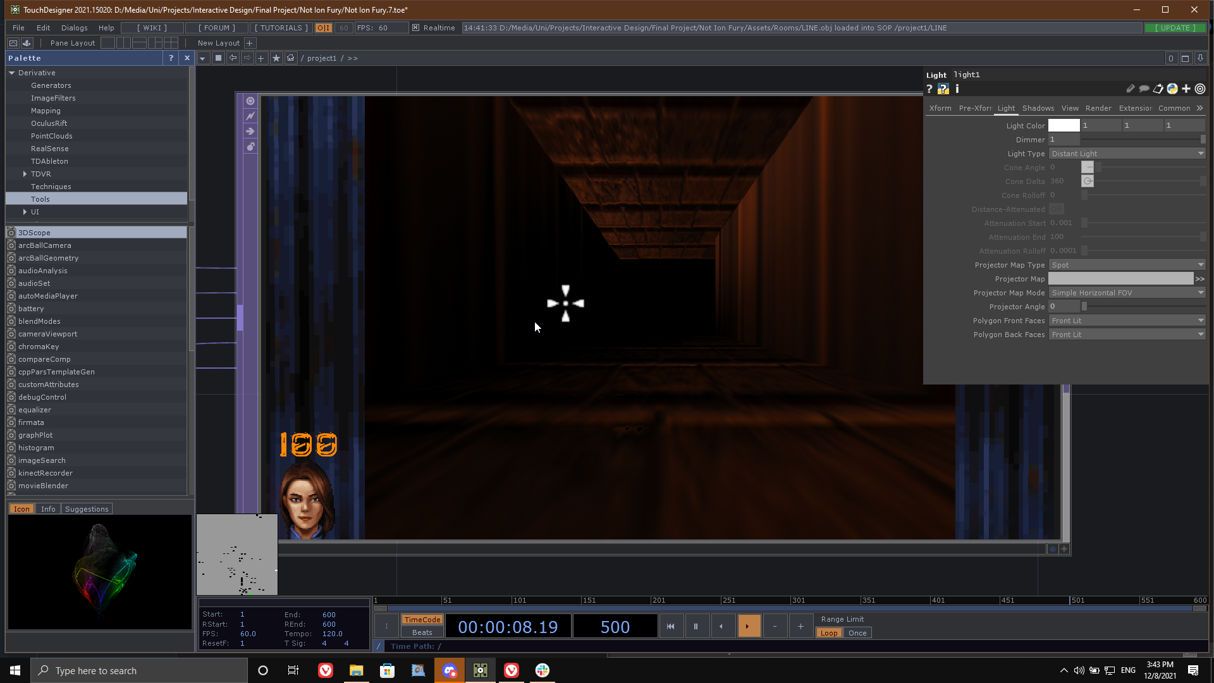Switch timeline display to Beats
The height and width of the screenshot is (683, 1214).
click(422, 632)
